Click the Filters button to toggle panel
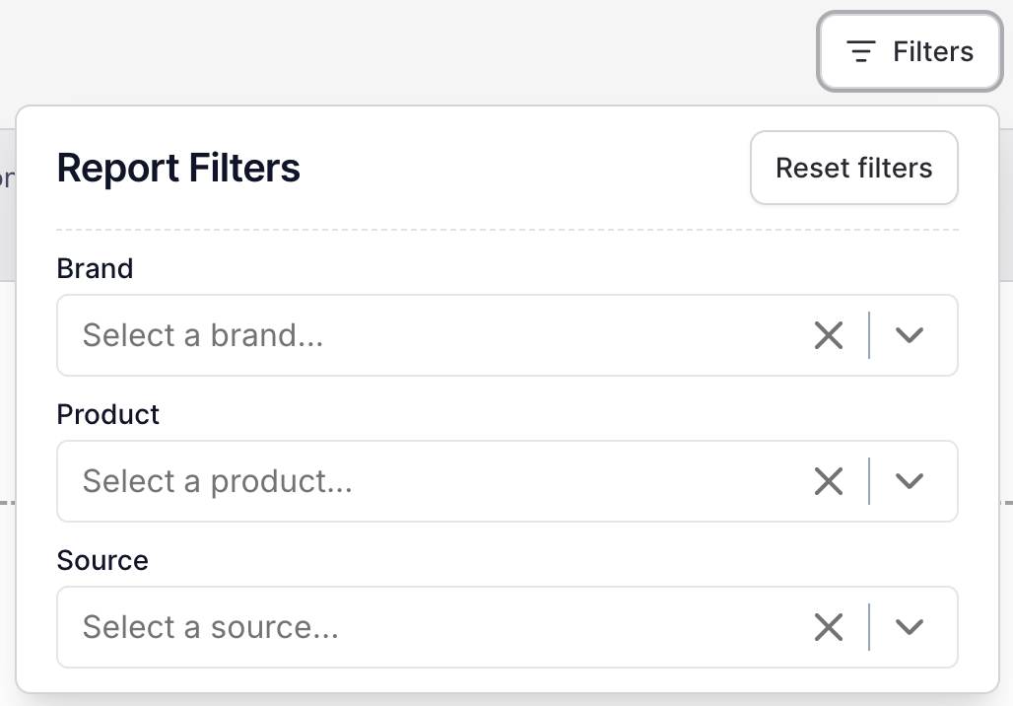1013x706 pixels. tap(909, 50)
